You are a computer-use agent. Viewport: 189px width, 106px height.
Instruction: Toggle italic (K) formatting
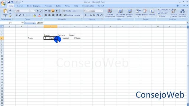pos(20,15)
